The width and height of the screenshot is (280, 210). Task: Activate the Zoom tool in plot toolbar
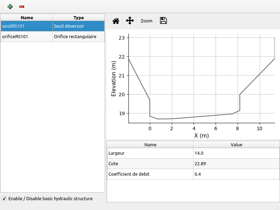[x=147, y=21]
